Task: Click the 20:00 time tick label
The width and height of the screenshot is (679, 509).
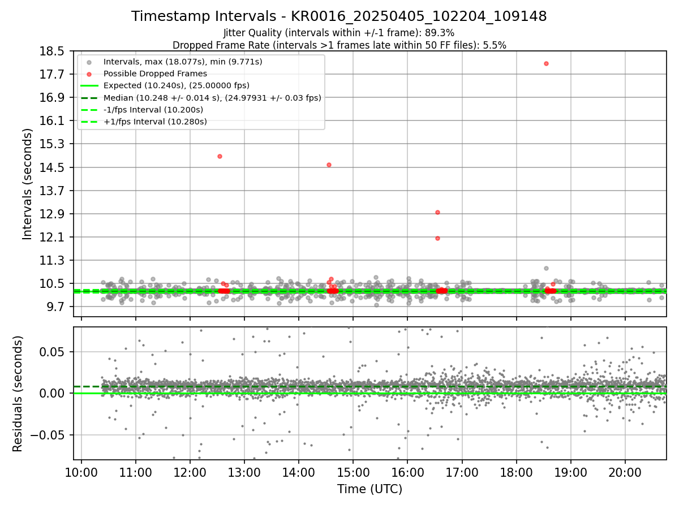Action: coord(625,472)
